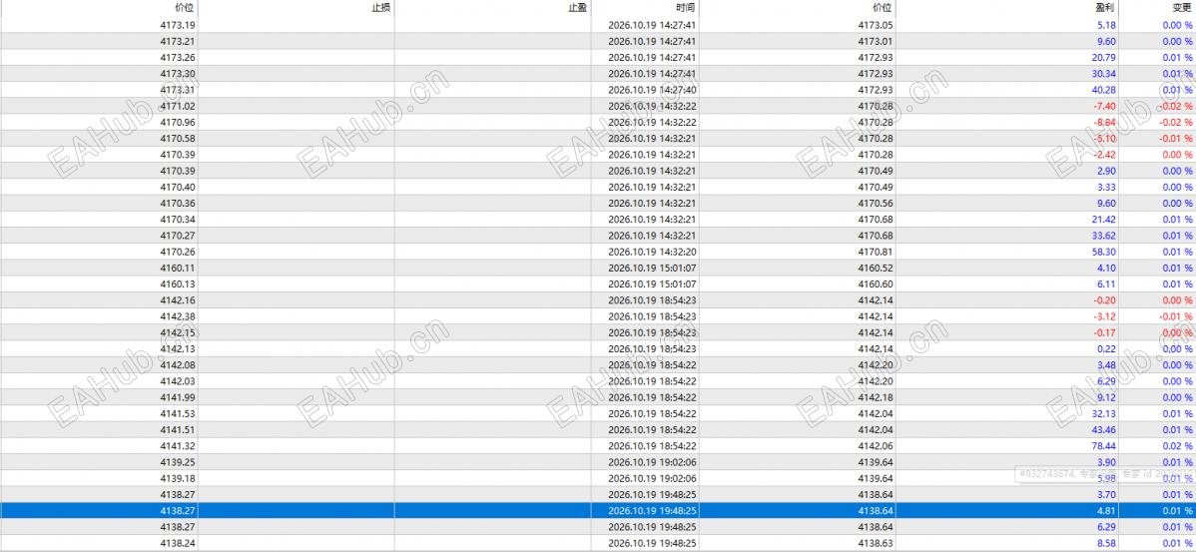Sort by the 时间 column header
This screenshot has width=1196, height=552.
coord(685,8)
